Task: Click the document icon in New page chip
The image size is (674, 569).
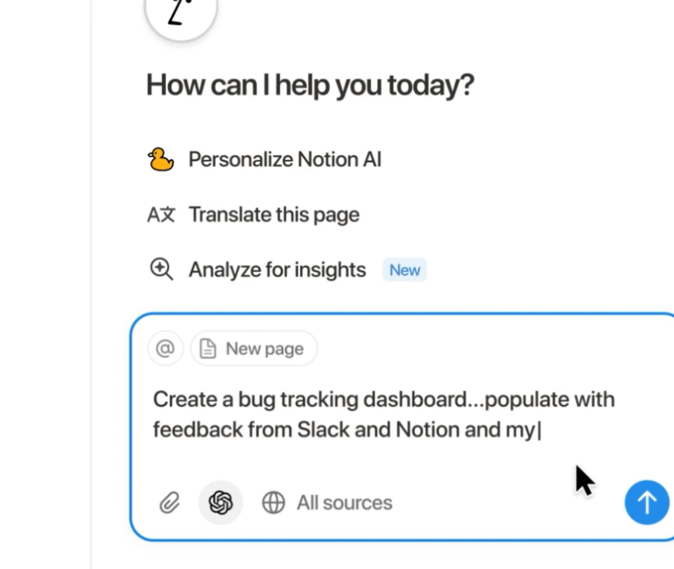Action: tap(208, 349)
